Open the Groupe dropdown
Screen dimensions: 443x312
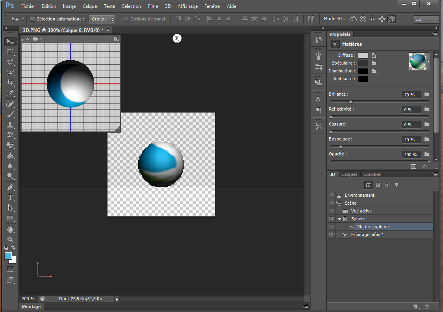tap(102, 19)
